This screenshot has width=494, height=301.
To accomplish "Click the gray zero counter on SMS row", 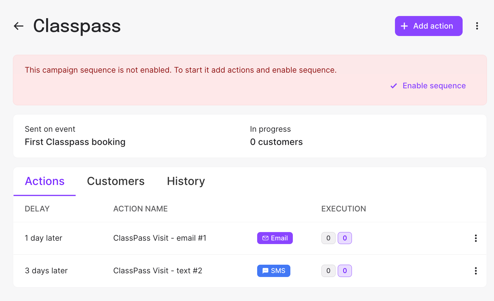I will (328, 271).
